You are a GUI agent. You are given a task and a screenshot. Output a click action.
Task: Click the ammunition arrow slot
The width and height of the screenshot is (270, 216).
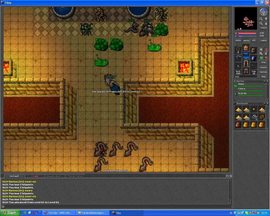click(254, 66)
